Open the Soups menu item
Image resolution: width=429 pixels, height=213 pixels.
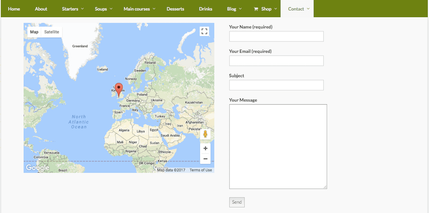[x=101, y=9]
